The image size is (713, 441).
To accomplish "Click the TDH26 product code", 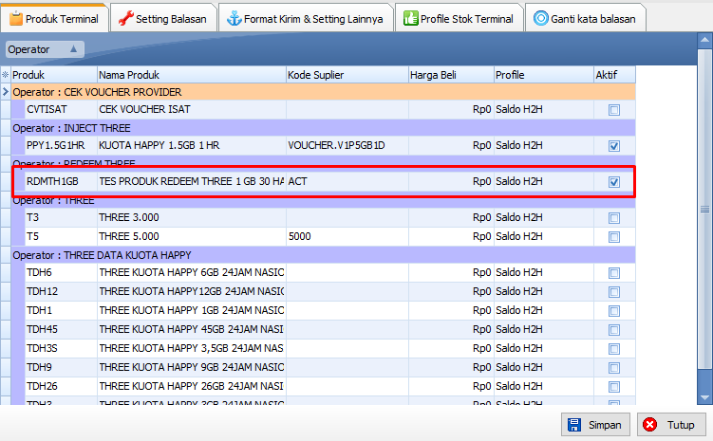I will pos(61,387).
